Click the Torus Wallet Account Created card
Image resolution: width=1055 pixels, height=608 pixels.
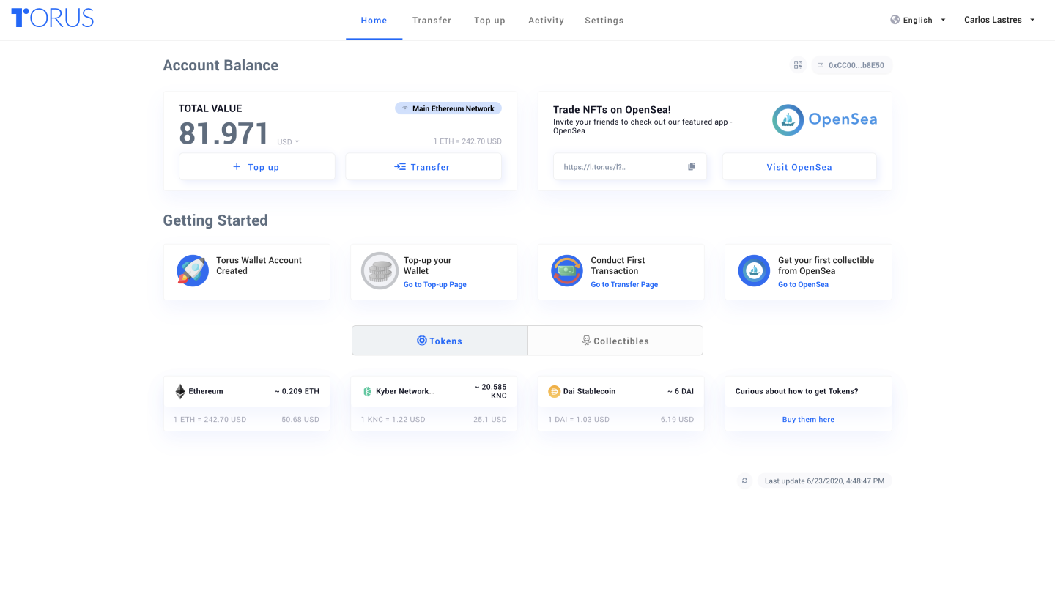pyautogui.click(x=247, y=272)
